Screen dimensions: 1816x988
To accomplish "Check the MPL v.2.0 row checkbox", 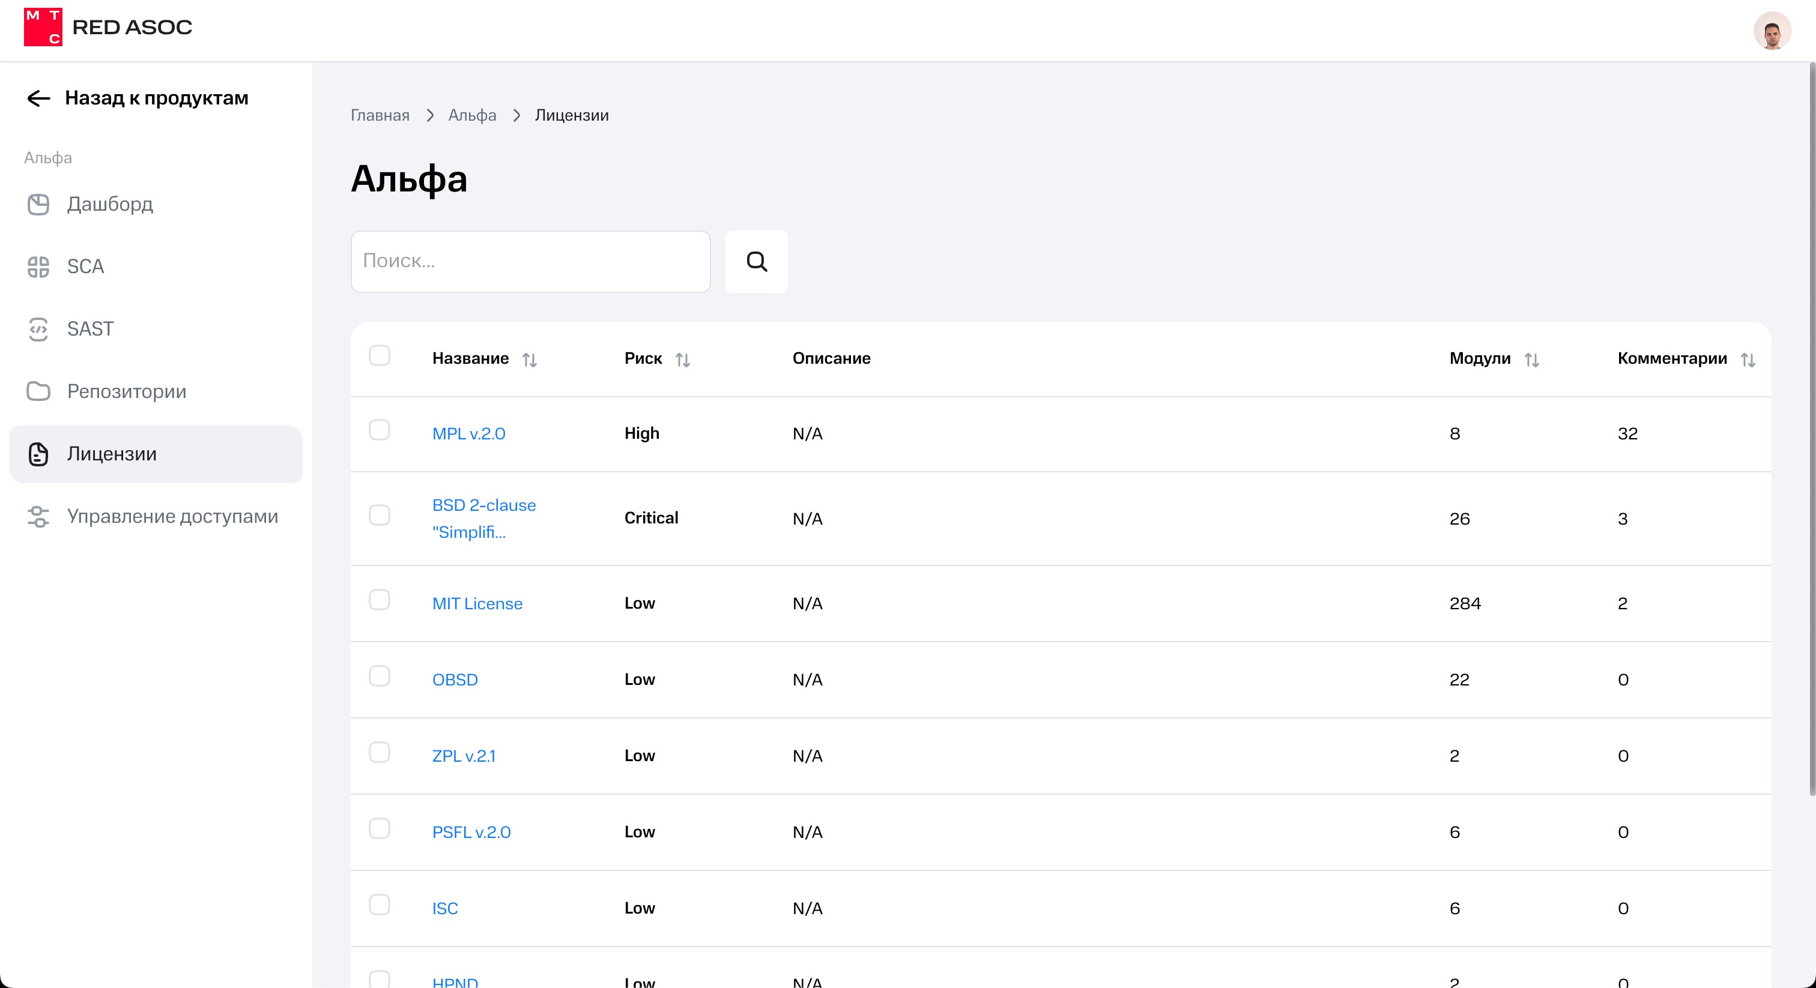I will [x=380, y=430].
